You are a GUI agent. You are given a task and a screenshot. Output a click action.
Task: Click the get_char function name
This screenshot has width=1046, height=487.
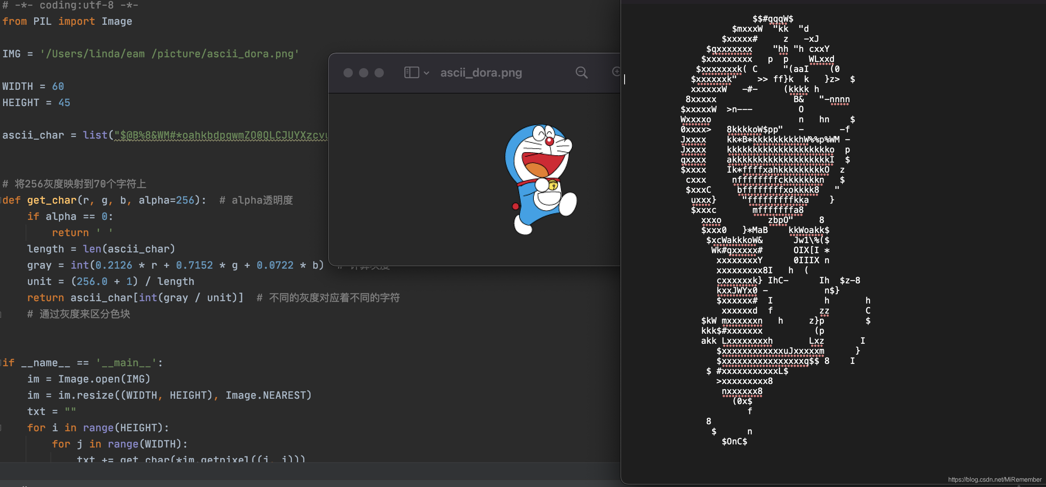[x=52, y=200]
